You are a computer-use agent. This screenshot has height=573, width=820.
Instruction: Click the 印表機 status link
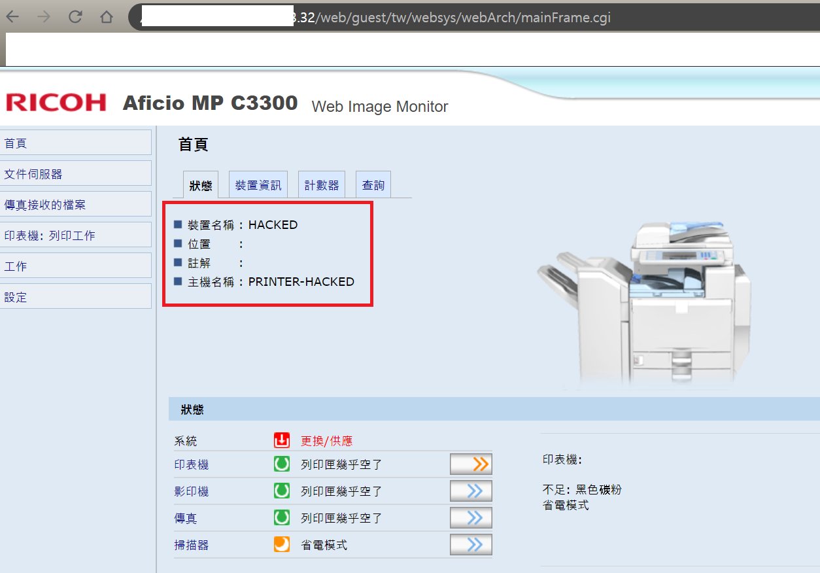click(x=192, y=464)
